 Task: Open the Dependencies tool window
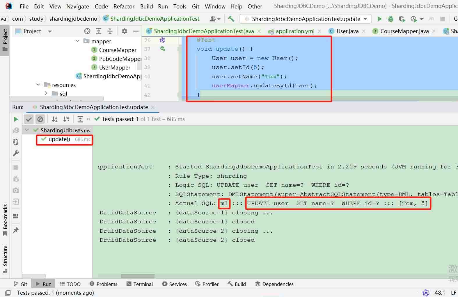(x=274, y=284)
